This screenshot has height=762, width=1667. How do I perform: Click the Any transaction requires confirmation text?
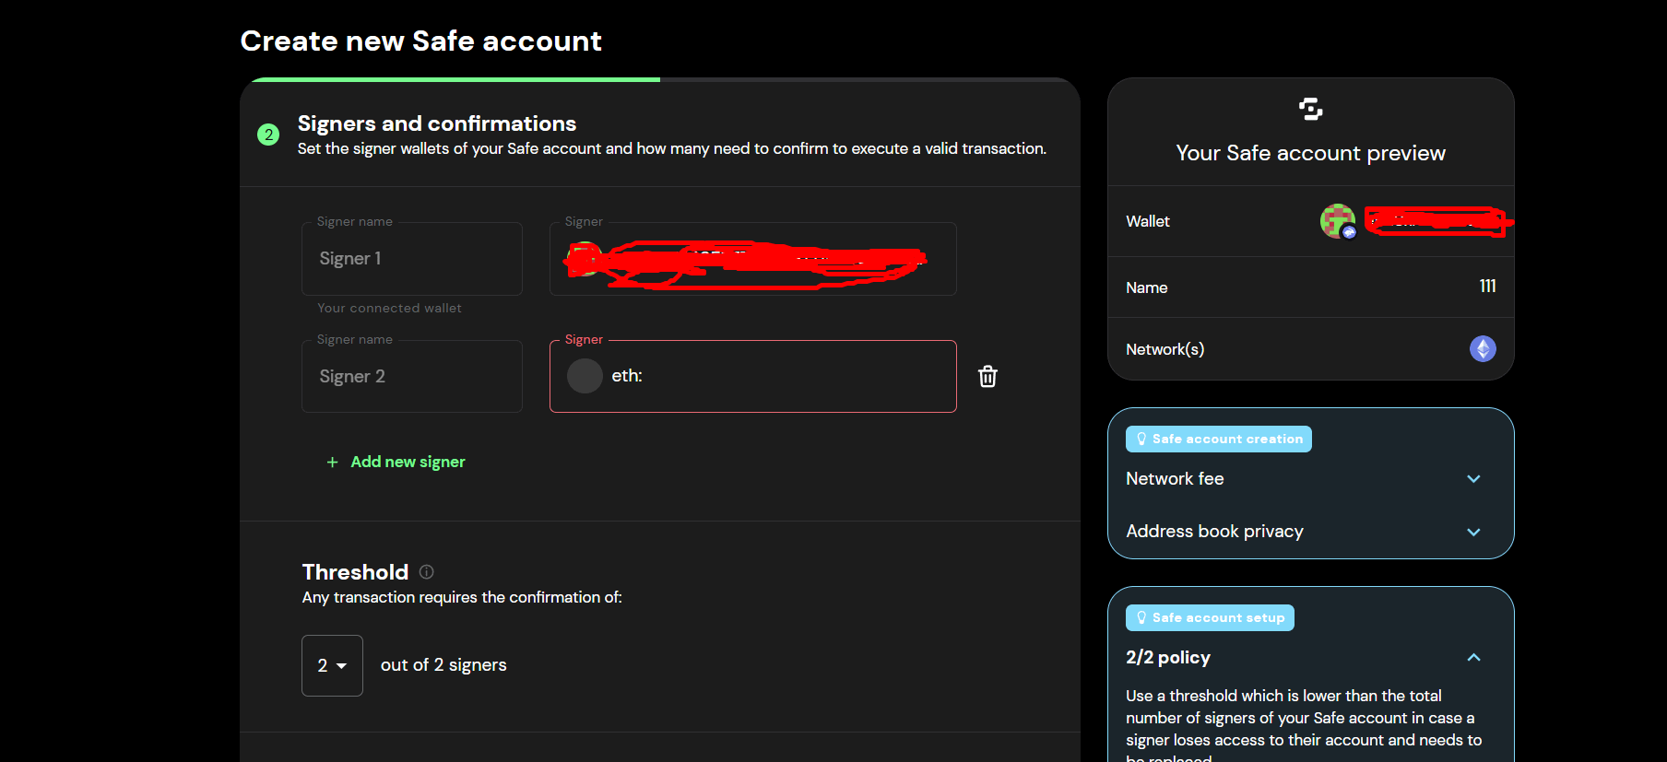462,598
